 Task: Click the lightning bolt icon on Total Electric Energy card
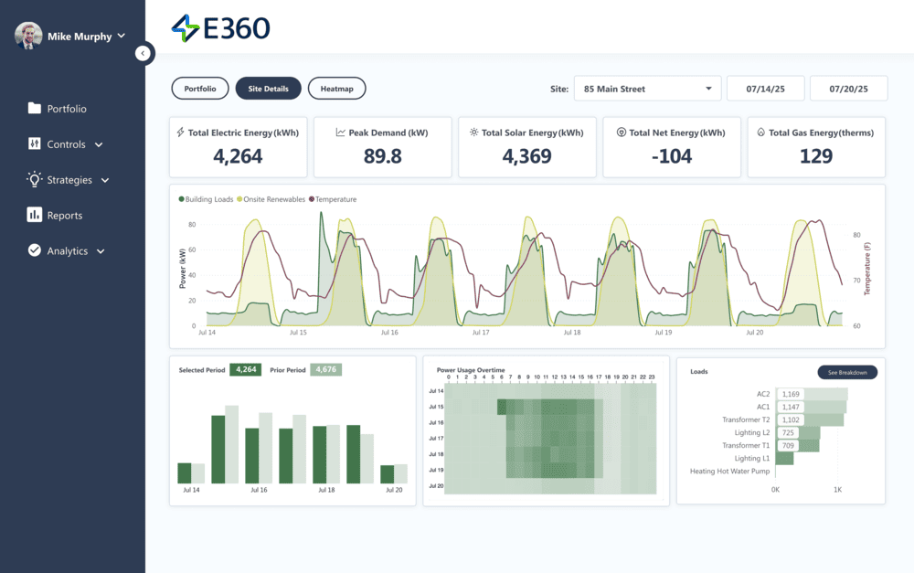180,132
